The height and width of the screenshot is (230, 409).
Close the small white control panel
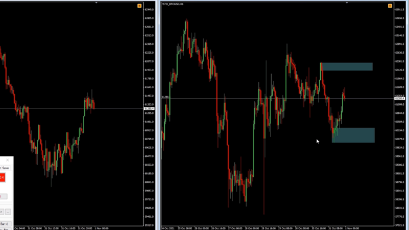7,160
